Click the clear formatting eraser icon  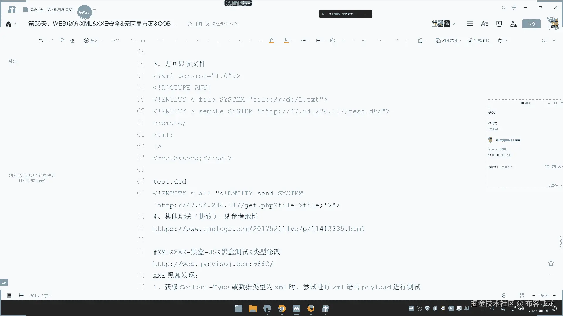[x=72, y=41]
